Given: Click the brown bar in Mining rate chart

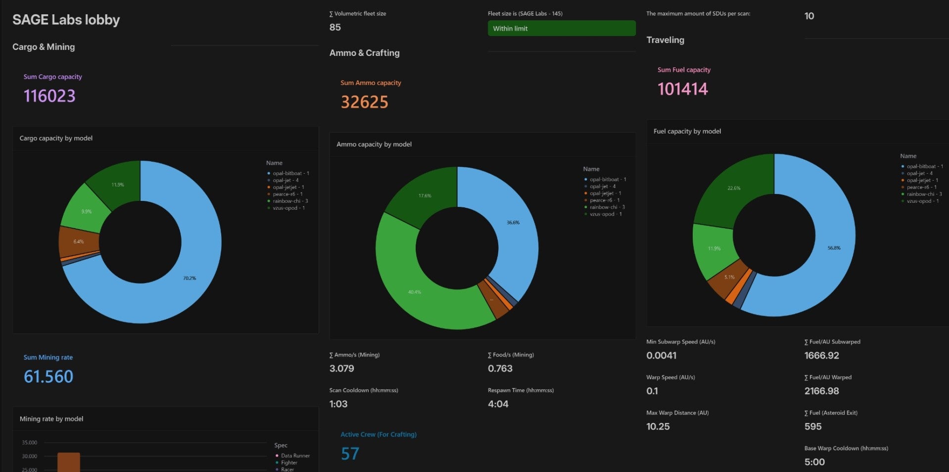Looking at the screenshot, I should pos(69,462).
